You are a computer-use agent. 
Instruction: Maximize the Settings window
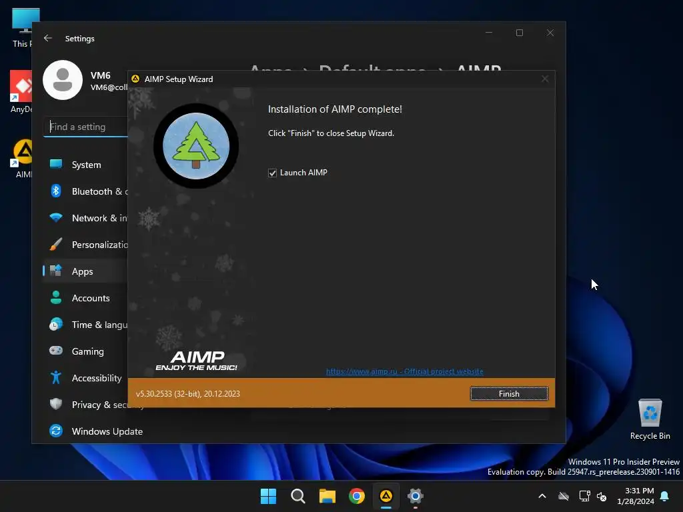(519, 33)
